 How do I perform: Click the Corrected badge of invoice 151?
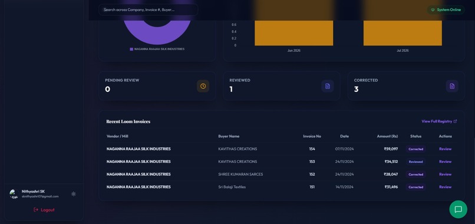click(415, 187)
